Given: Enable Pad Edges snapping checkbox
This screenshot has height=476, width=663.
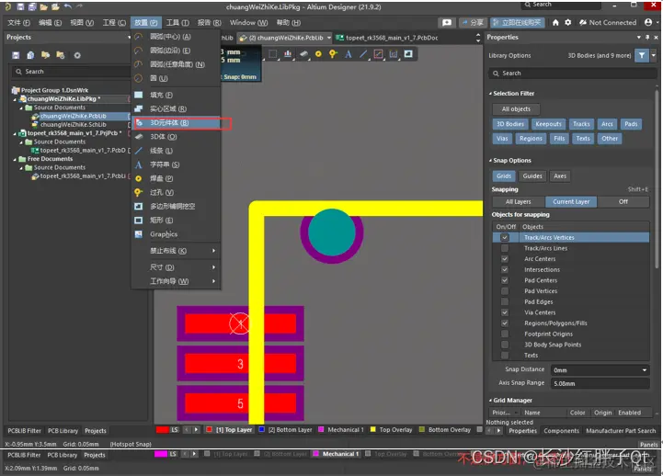Looking at the screenshot, I should click(505, 301).
